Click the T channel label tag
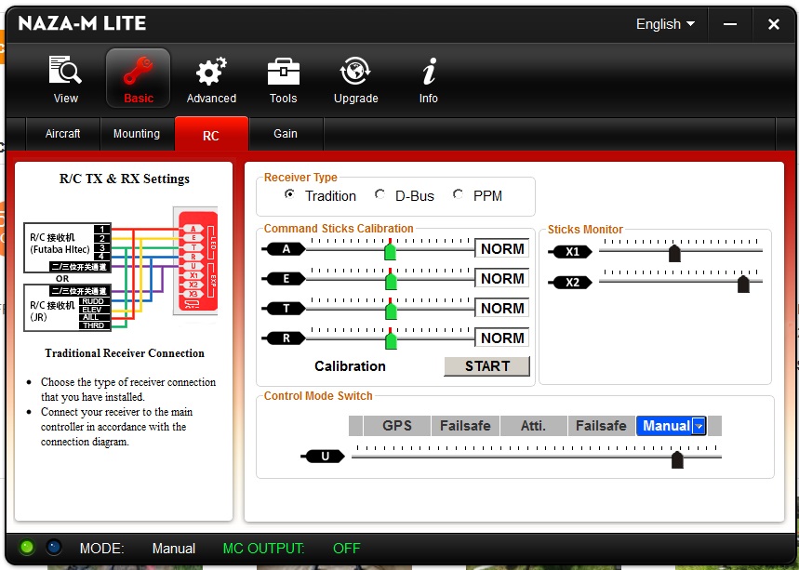This screenshot has width=799, height=570. pyautogui.click(x=284, y=308)
